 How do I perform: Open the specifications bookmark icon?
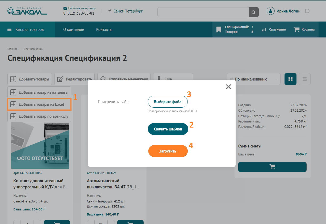coord(219,29)
